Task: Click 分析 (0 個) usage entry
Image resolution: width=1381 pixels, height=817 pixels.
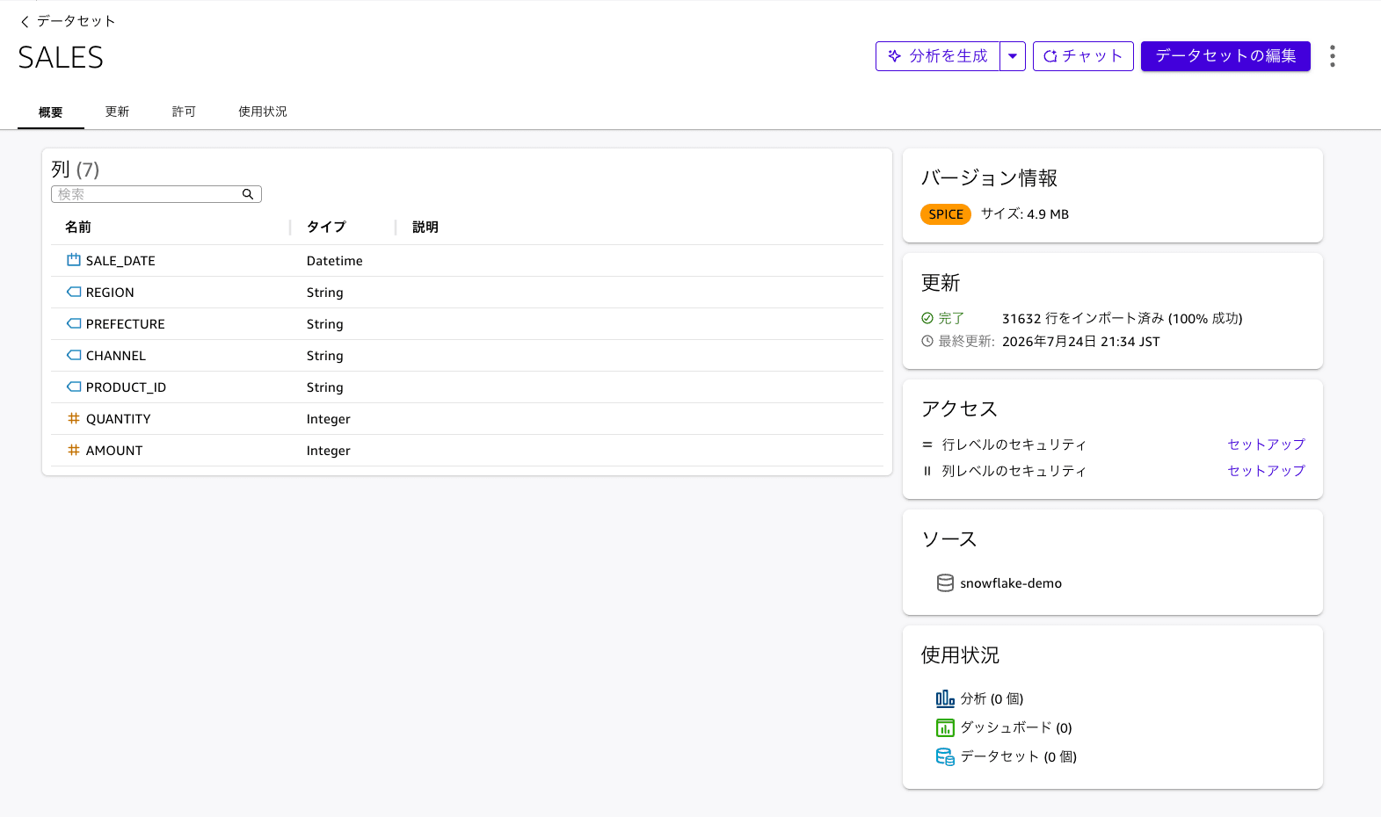Action: pyautogui.click(x=992, y=699)
